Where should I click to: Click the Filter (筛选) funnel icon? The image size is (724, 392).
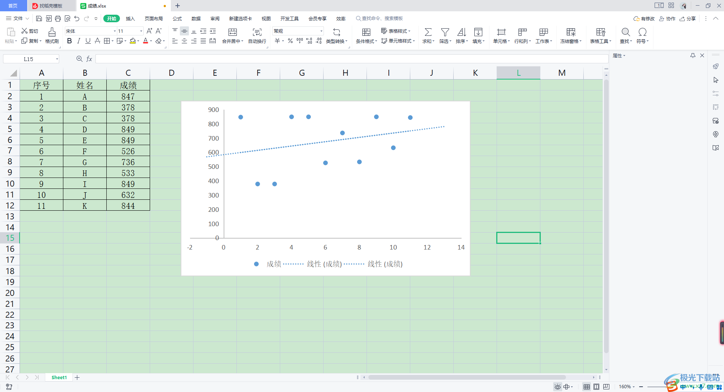[x=445, y=32]
